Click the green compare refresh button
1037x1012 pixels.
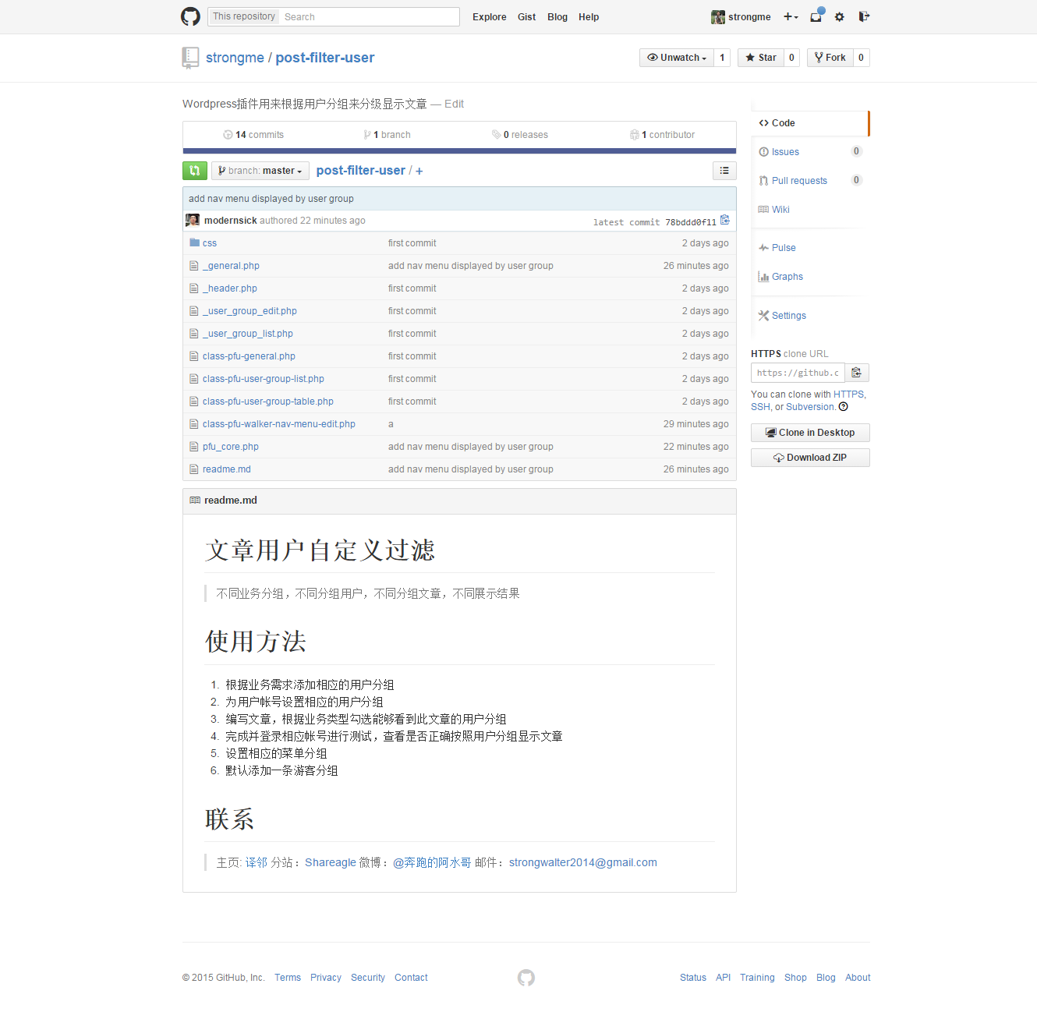point(195,171)
